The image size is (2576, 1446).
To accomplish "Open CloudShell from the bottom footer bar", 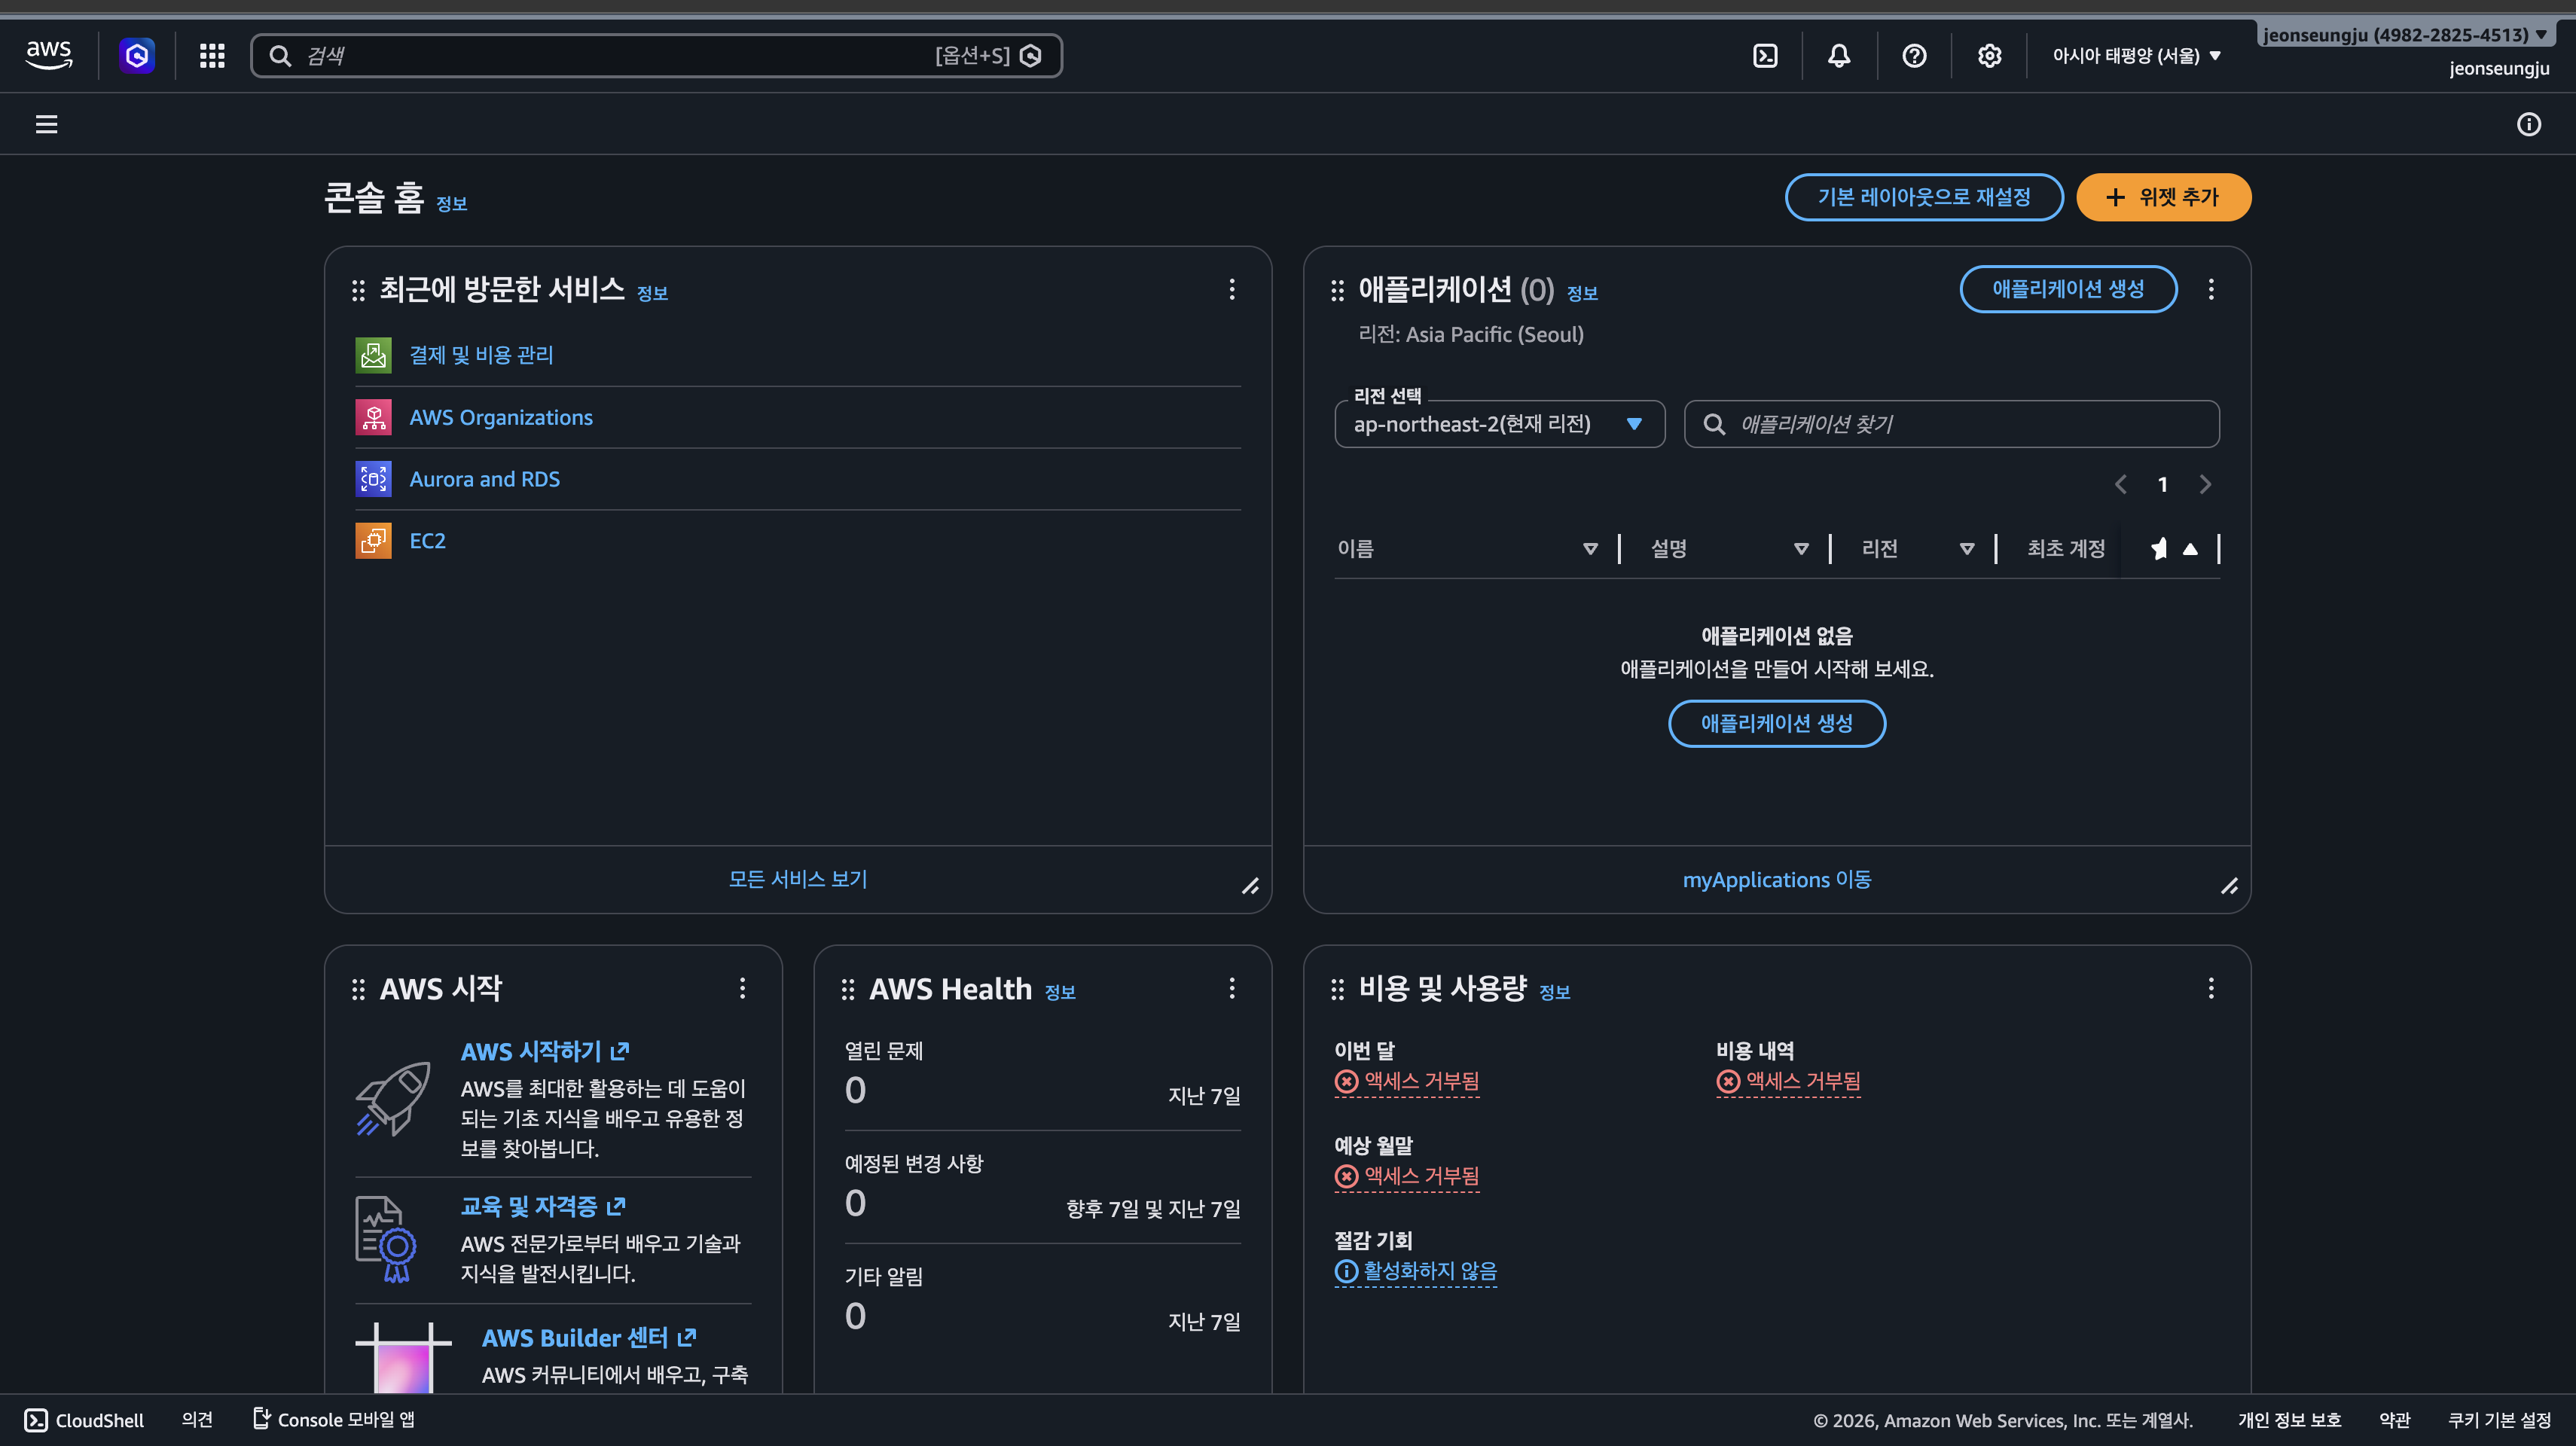I will pos(84,1420).
